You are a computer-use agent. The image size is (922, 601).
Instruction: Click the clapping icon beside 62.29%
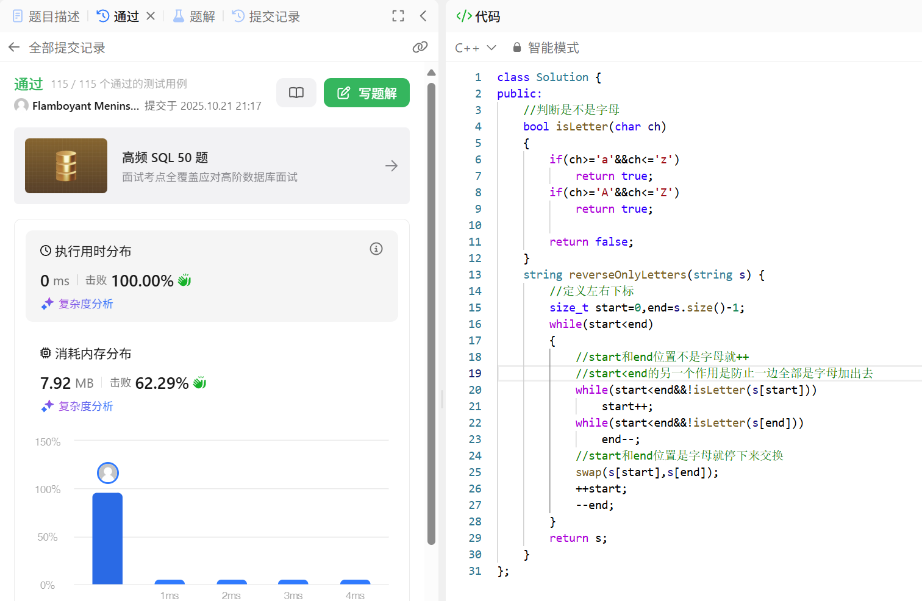[x=199, y=383]
